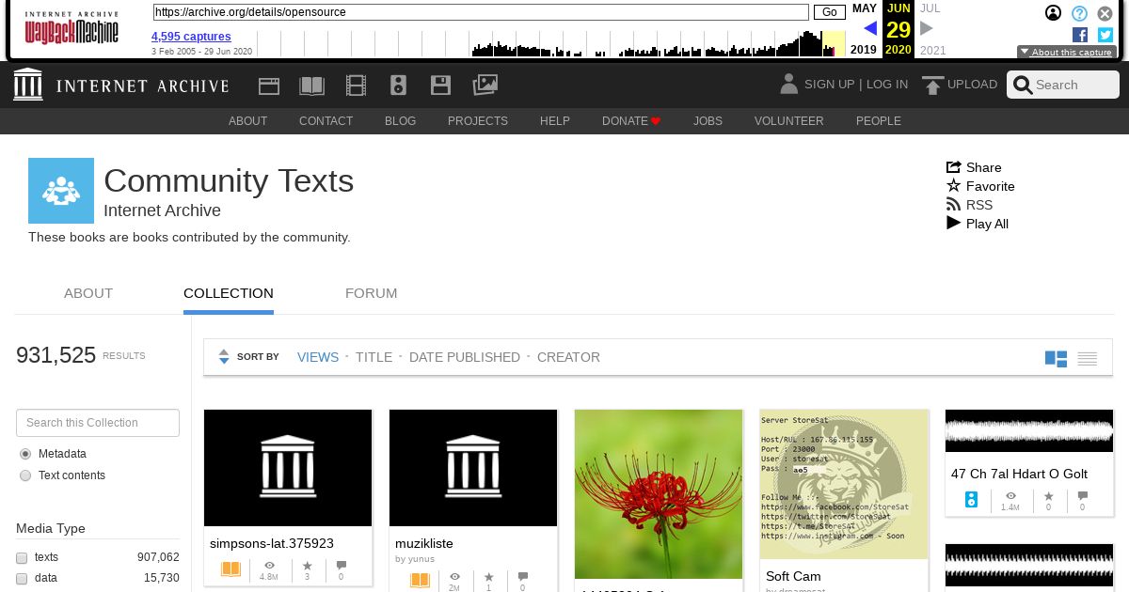The height and width of the screenshot is (592, 1129).
Task: Open PROJECTS in the secondary nav
Action: tap(478, 121)
